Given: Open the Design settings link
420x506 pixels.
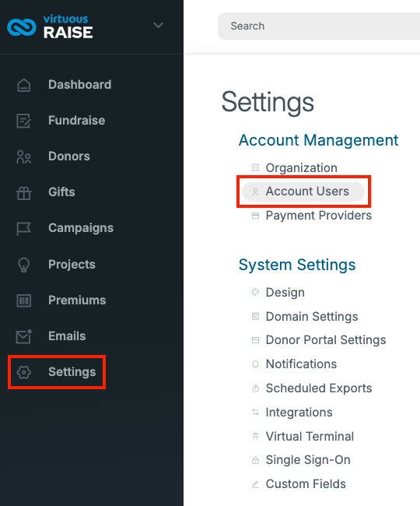Looking at the screenshot, I should (x=285, y=293).
